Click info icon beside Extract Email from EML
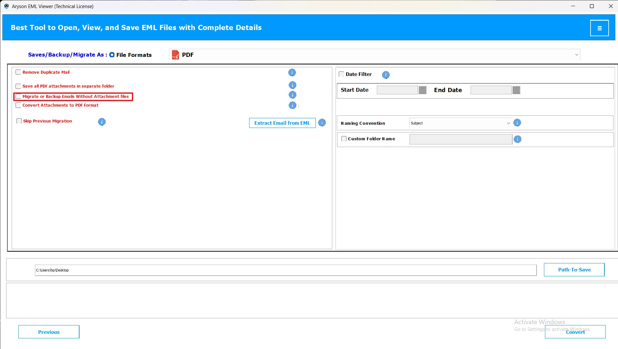This screenshot has width=618, height=349. pos(322,123)
